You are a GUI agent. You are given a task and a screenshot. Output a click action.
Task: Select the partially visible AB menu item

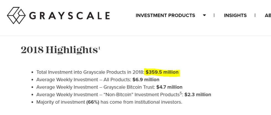pyautogui.click(x=267, y=15)
